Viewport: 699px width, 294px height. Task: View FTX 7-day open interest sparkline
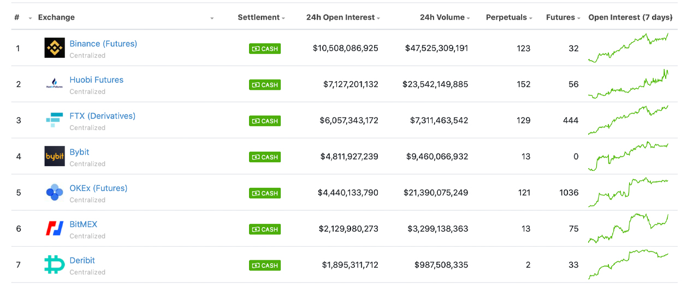(x=628, y=120)
